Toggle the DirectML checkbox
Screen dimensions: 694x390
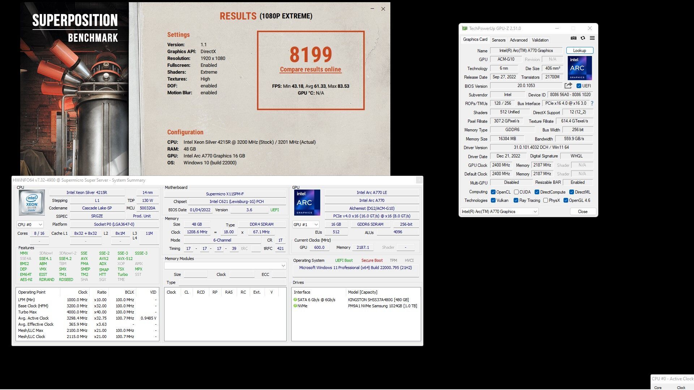571,192
